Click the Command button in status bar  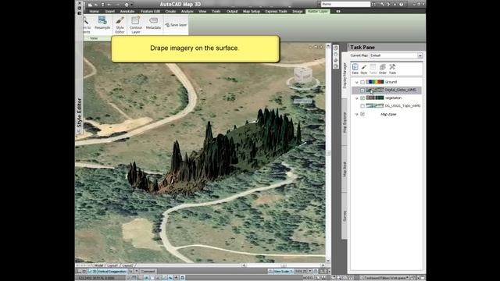point(148,272)
